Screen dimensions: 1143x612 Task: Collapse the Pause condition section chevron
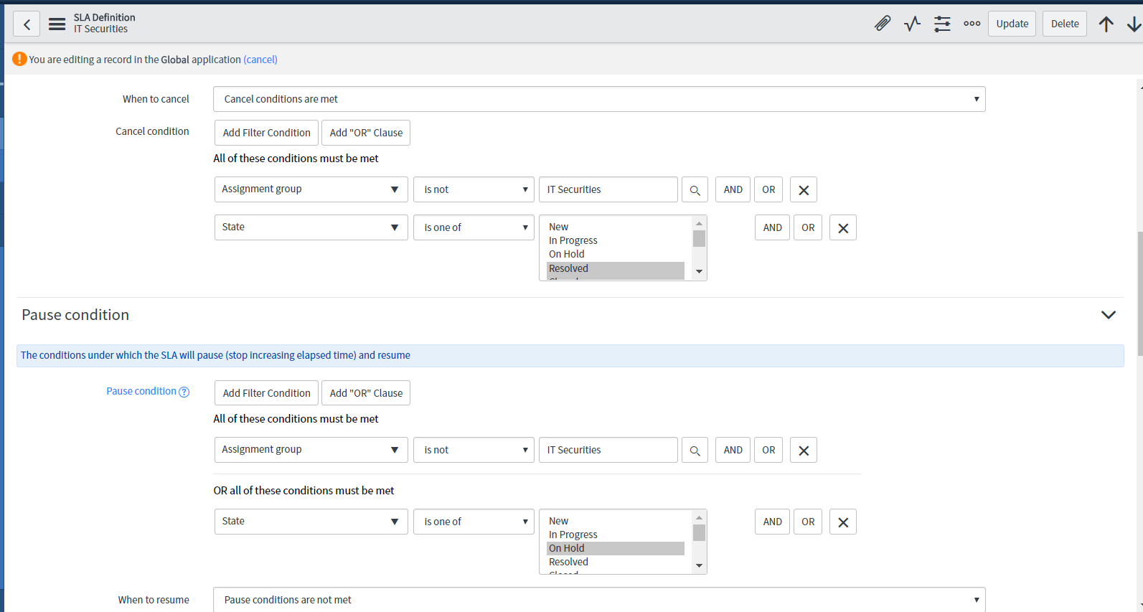pos(1109,315)
